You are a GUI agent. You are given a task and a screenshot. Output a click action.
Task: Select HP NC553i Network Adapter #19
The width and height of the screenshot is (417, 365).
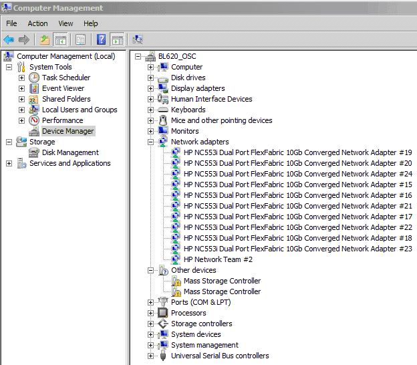pyautogui.click(x=298, y=152)
